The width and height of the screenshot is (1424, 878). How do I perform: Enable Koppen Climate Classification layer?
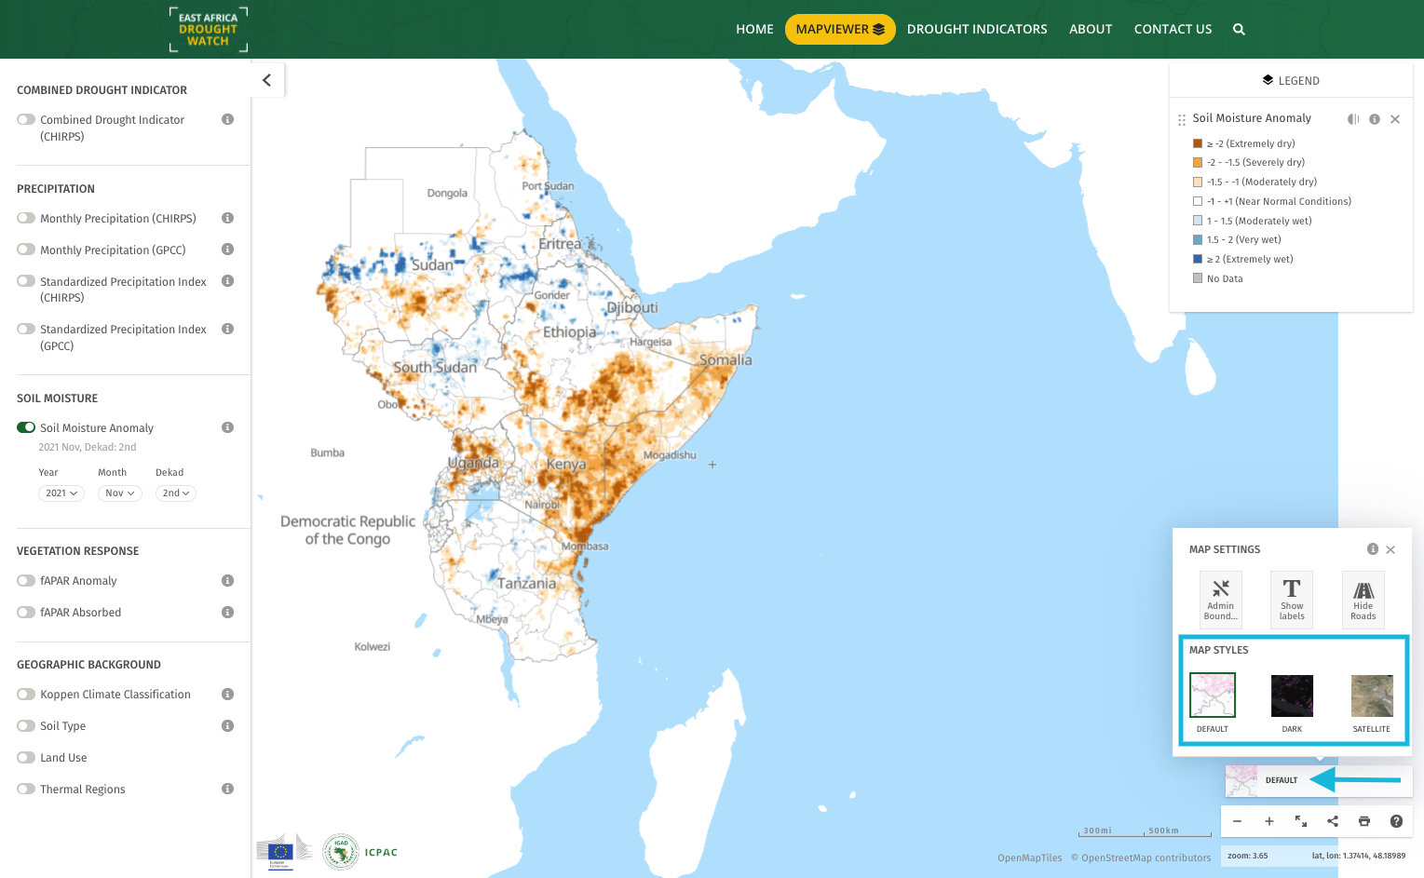coord(26,694)
